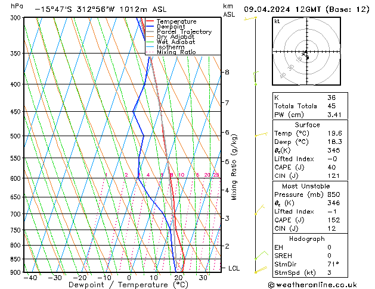Click the Most Unstable Pressure value '850'
Screen dimensions: 375x289
point(334,194)
